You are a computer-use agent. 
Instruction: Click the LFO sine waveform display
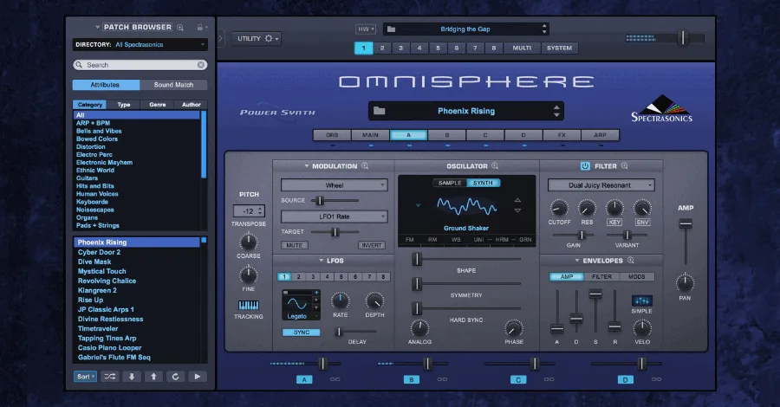pyautogui.click(x=297, y=302)
